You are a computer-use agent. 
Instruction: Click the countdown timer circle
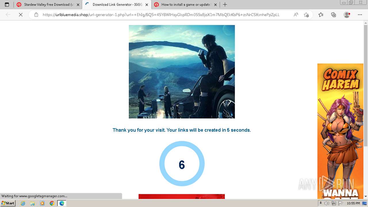pos(182,164)
